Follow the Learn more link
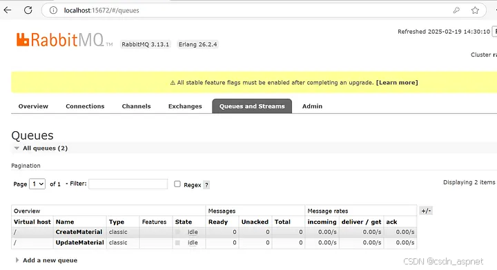This screenshot has width=497, height=270. pos(397,83)
